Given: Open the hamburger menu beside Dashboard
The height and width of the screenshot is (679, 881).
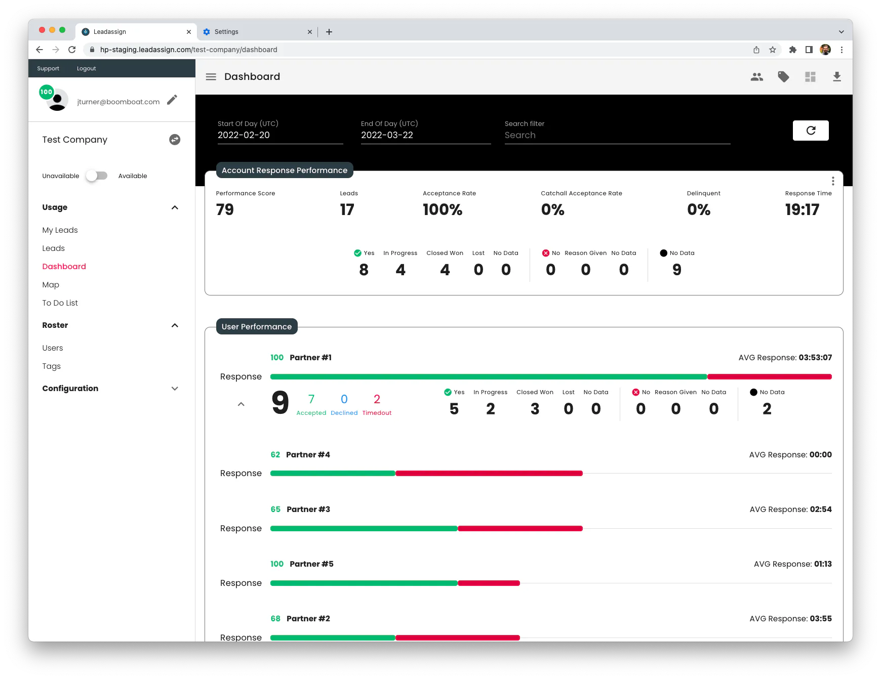Looking at the screenshot, I should (211, 77).
